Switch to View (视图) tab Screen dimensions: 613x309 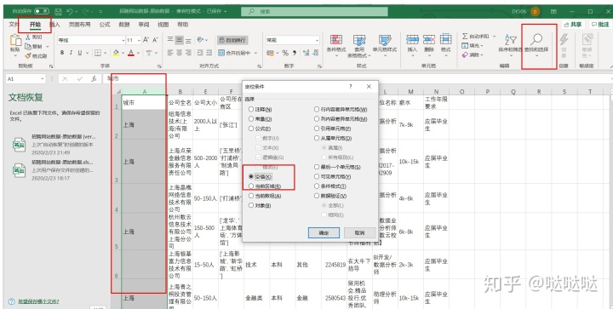163,25
